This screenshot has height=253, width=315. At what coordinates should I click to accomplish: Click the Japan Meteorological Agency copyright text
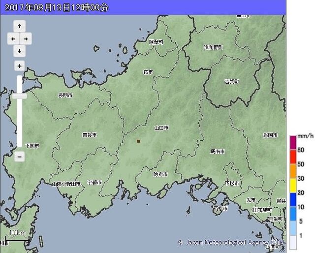pos(231,242)
